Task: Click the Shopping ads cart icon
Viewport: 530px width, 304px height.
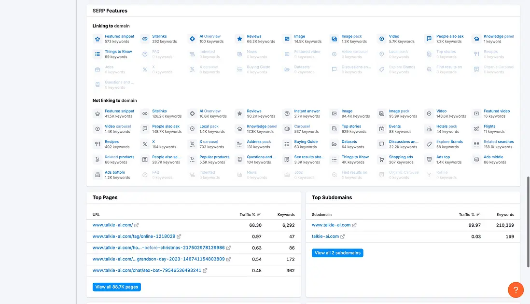Action: [x=381, y=159]
